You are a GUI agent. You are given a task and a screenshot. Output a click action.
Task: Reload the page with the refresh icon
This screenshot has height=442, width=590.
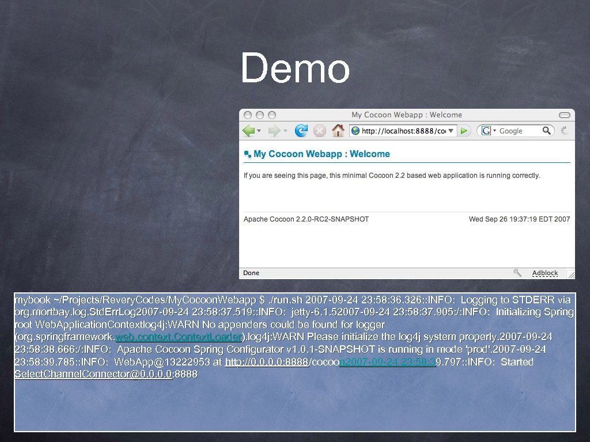pyautogui.click(x=301, y=131)
